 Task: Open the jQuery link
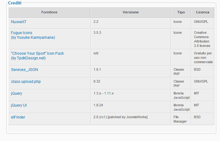tap(16, 93)
